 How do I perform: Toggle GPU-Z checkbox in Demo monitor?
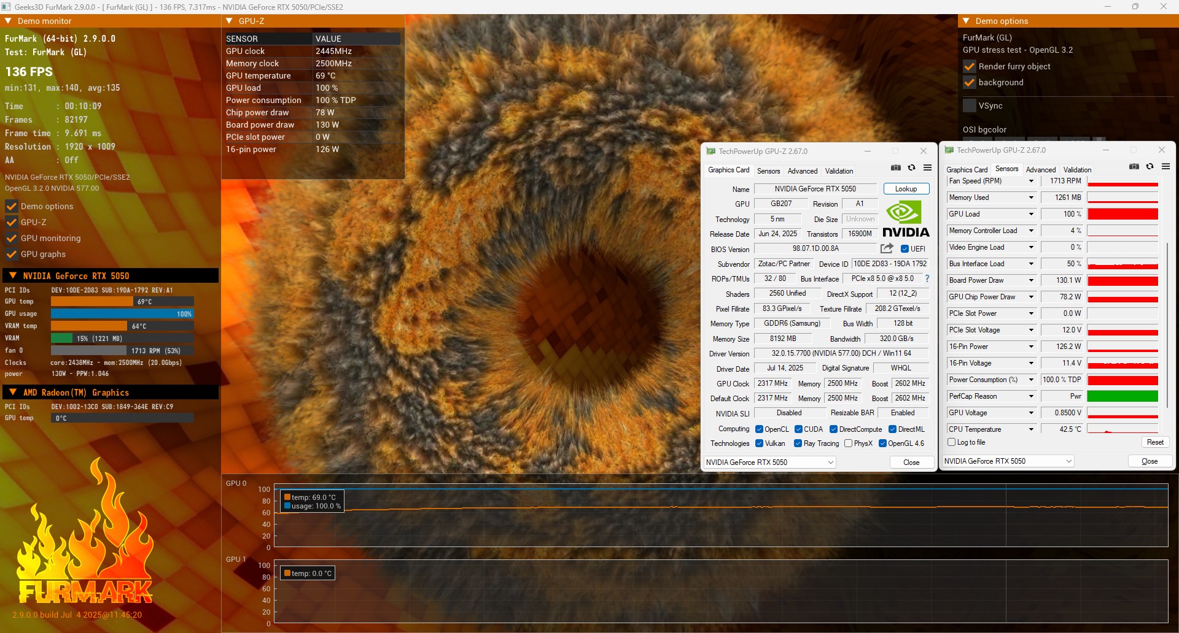click(x=11, y=222)
